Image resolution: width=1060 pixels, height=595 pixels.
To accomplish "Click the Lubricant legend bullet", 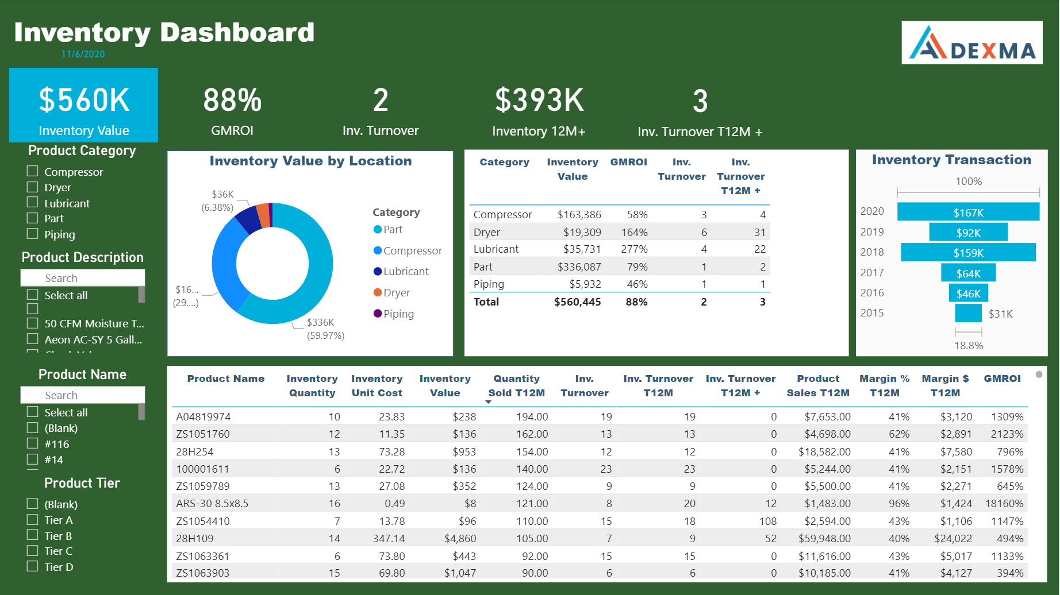I will pyautogui.click(x=377, y=271).
